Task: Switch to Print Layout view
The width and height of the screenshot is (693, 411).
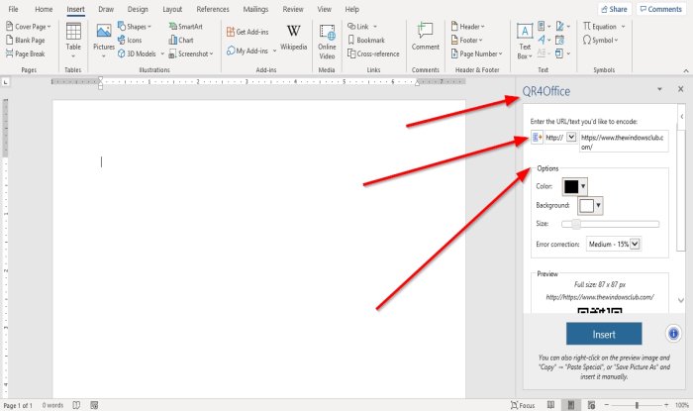Action: coord(571,405)
